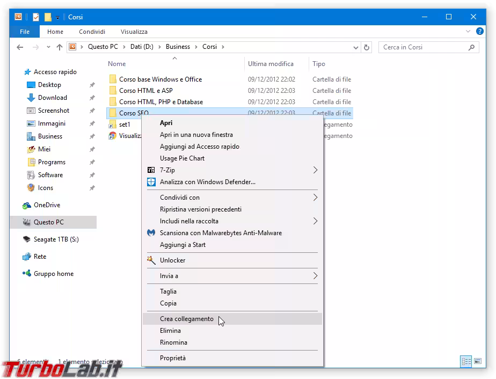This screenshot has height=379, width=496.
Task: Open OneDrive in the navigation pane
Action: (46, 205)
